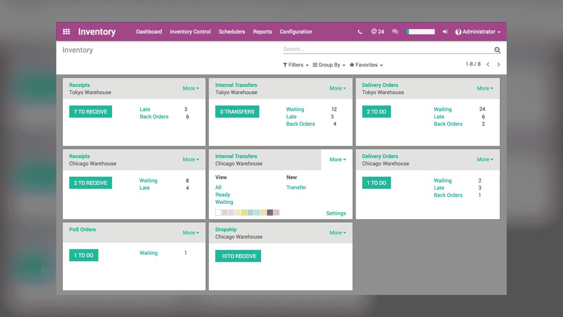Click the Chicago 1 TO DO button
Image resolution: width=563 pixels, height=317 pixels.
coord(376,183)
